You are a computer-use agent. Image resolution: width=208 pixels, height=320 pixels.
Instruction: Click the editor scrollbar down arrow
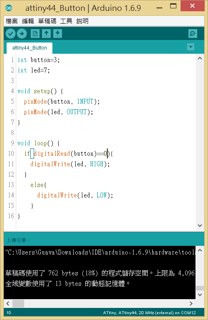(200, 225)
